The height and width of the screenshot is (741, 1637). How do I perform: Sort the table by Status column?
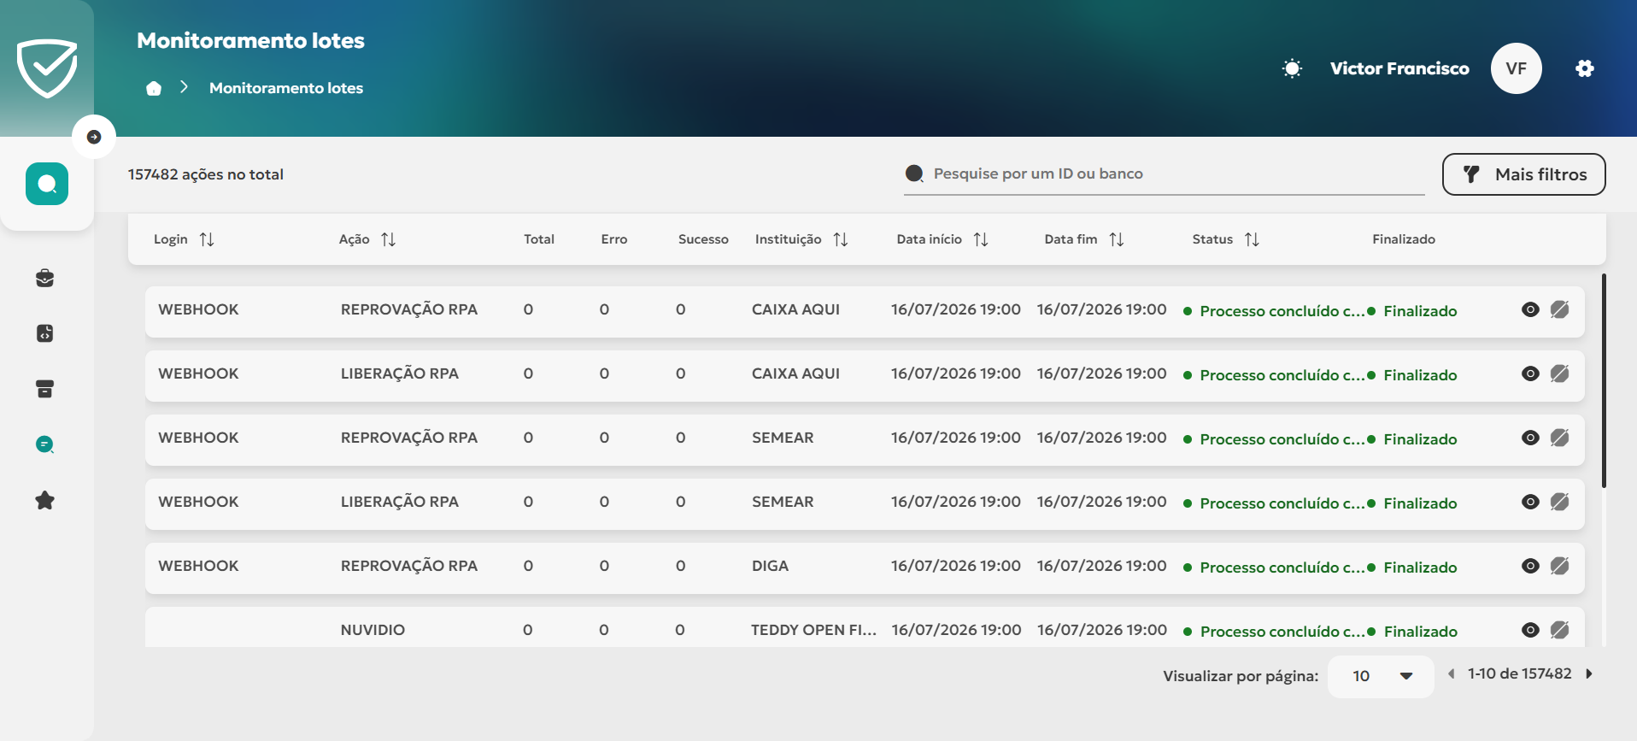[1253, 239]
